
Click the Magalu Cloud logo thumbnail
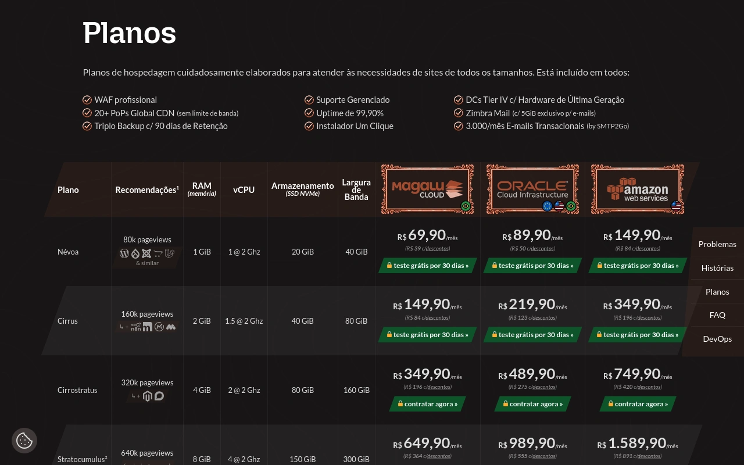tap(427, 189)
